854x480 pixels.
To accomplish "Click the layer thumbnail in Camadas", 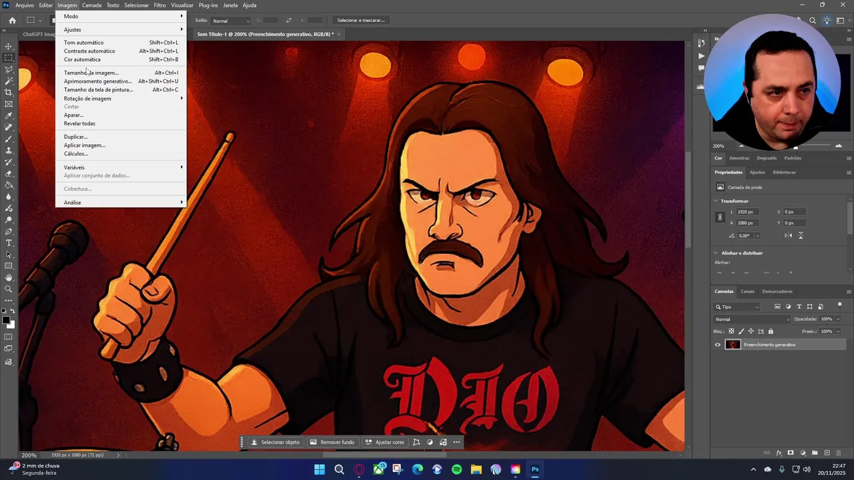I will 733,345.
